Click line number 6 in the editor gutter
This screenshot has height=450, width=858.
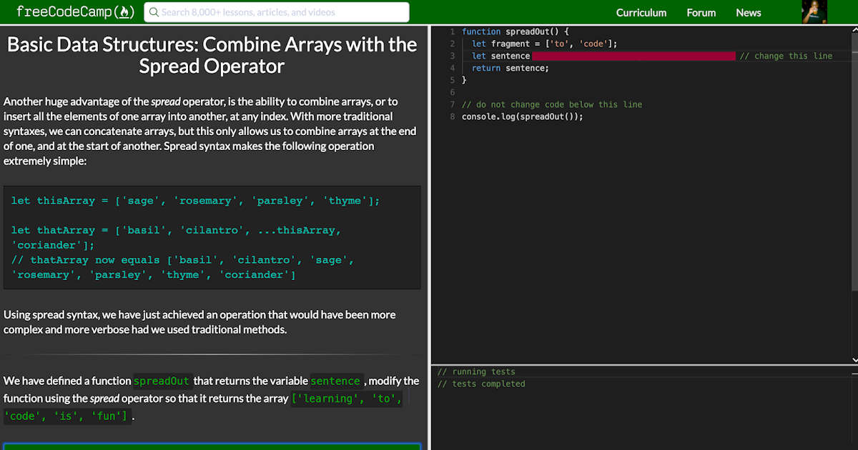click(x=453, y=92)
